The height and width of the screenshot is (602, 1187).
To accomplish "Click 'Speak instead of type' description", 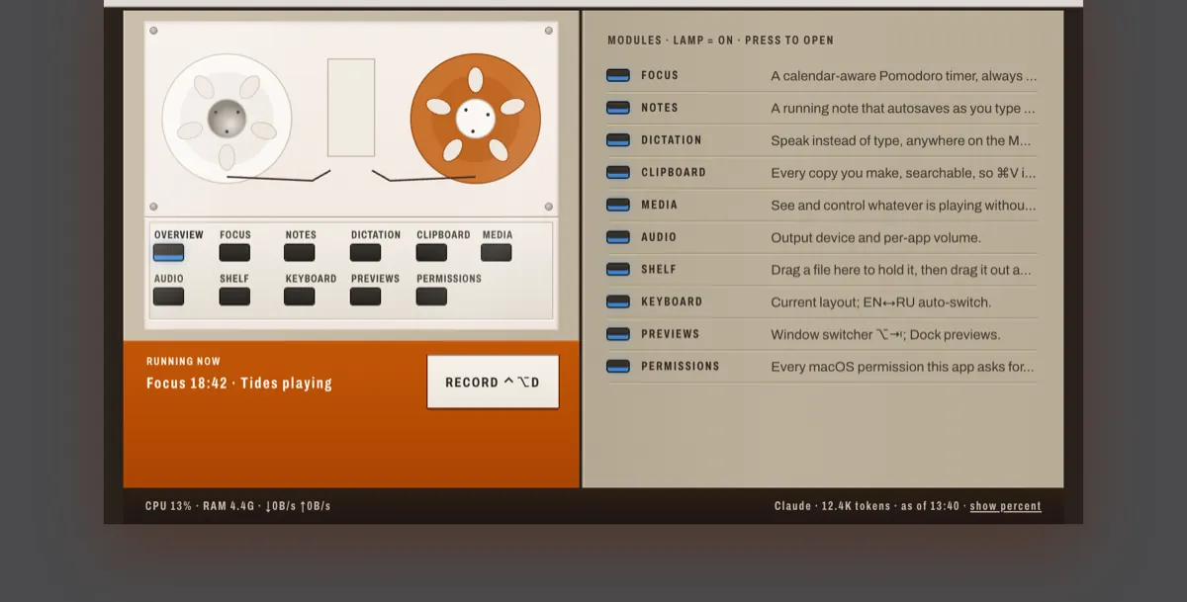I will point(902,140).
